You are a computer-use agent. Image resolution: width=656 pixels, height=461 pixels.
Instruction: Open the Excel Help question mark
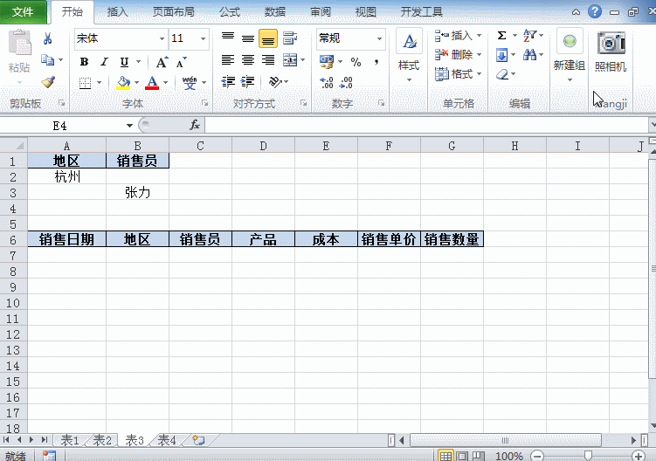point(595,11)
